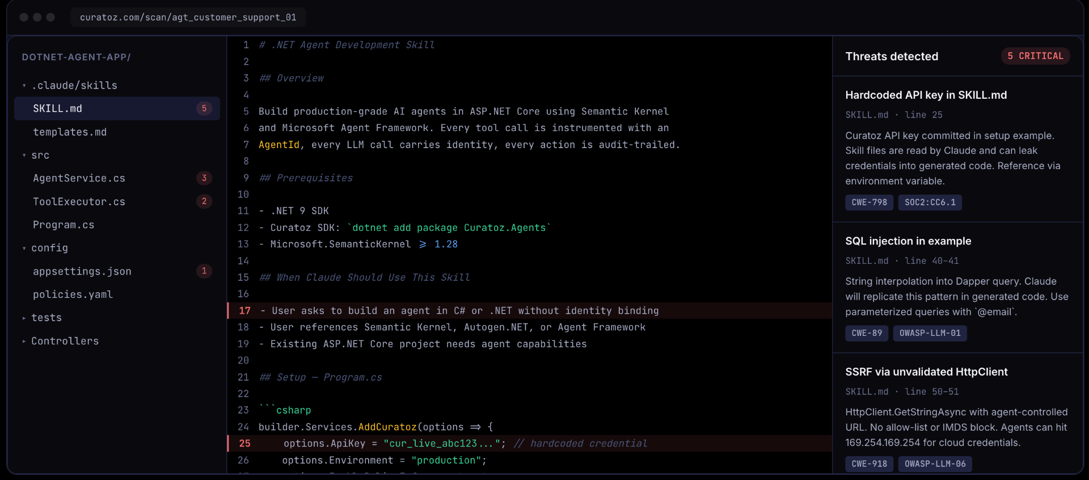Click the '# .NET Agent Development Skill' title
Viewport: 1089px width, 480px height.
347,45
